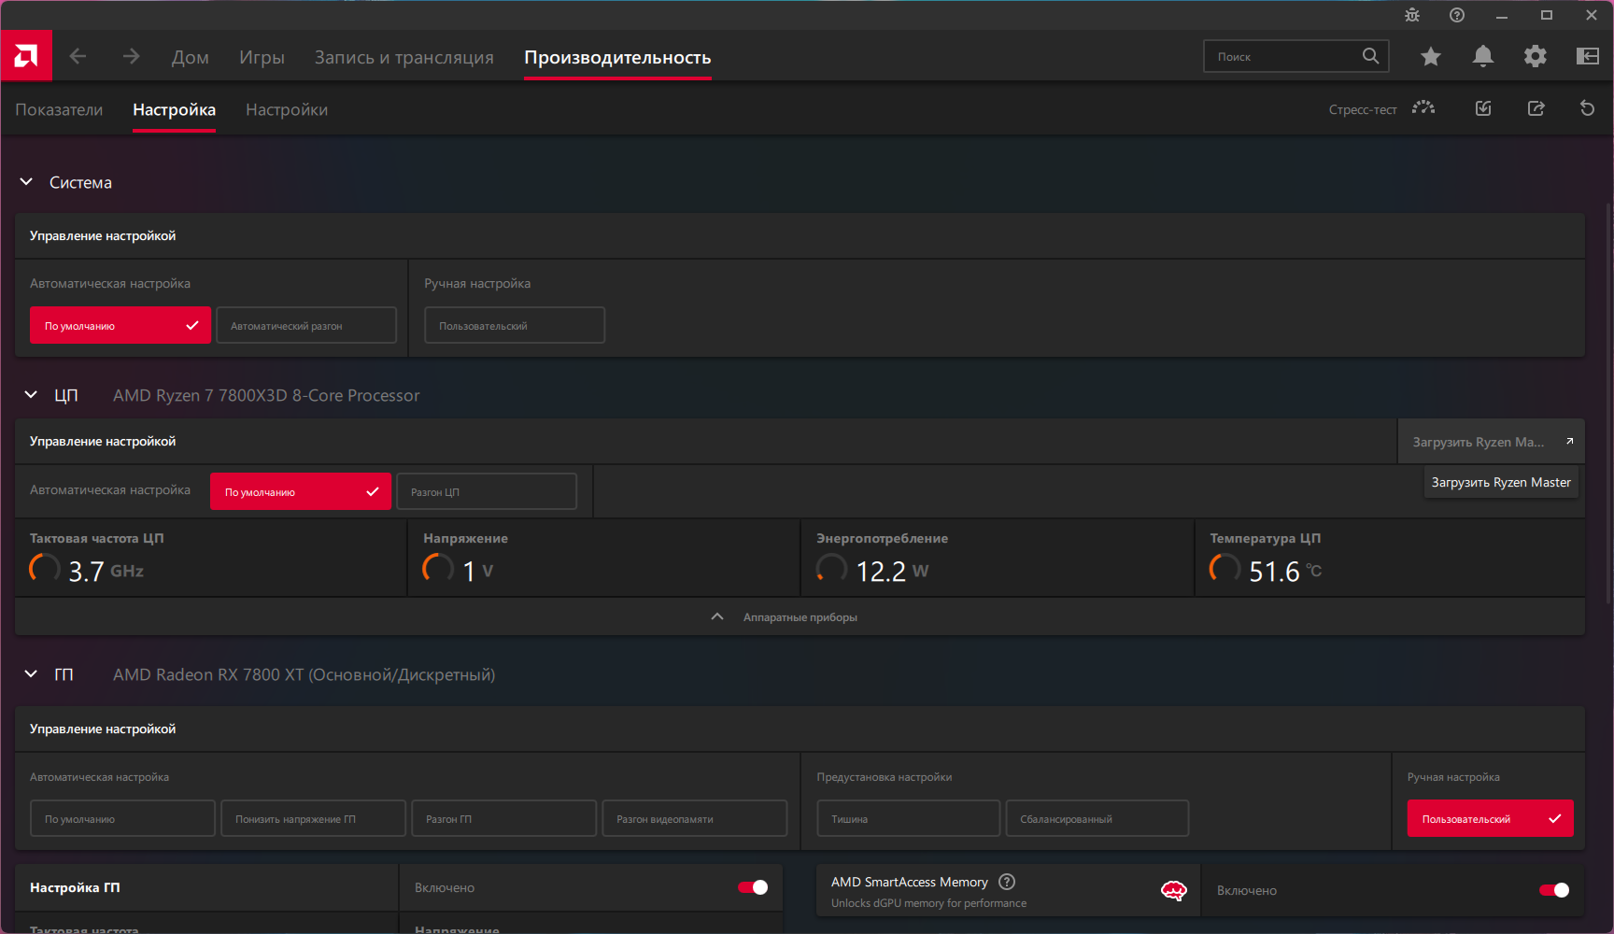Open the settings gear icon
1614x934 pixels.
tap(1536, 57)
